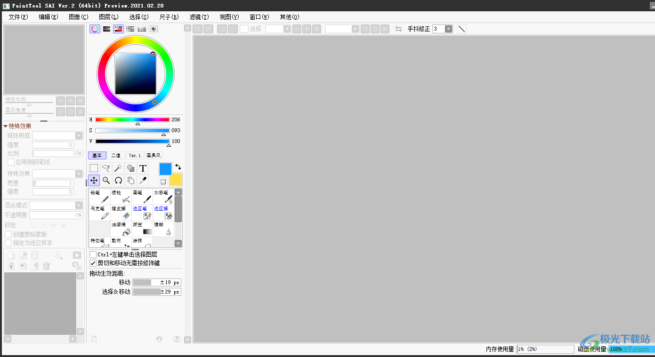Click the yellow background color swatch
The image size is (655, 357).
tap(176, 179)
